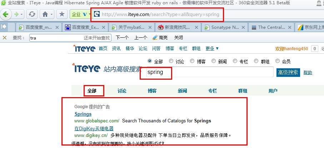Open 问答 in the ITeye nav
324x148 pixels.
coord(156,49)
